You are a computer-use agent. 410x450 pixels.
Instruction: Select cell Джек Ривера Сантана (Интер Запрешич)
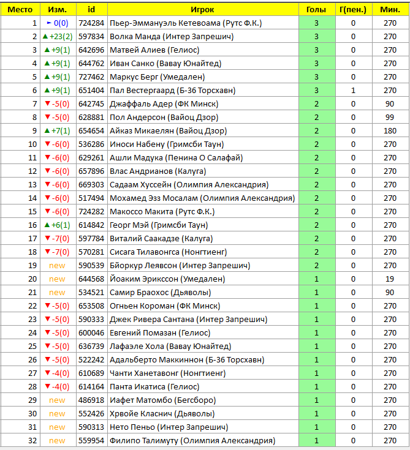tap(203, 320)
